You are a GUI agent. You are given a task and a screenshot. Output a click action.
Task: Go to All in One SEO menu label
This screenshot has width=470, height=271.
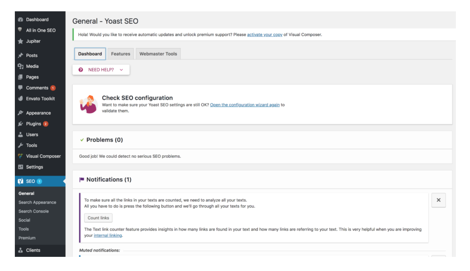coord(41,30)
